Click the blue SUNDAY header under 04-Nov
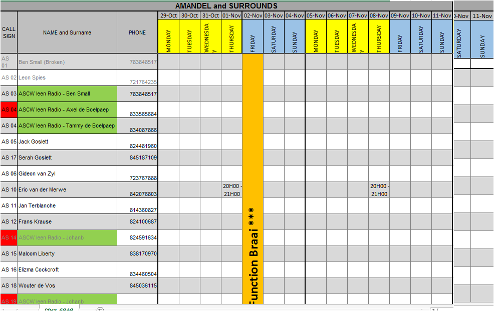The image size is (494, 311). coord(295,36)
